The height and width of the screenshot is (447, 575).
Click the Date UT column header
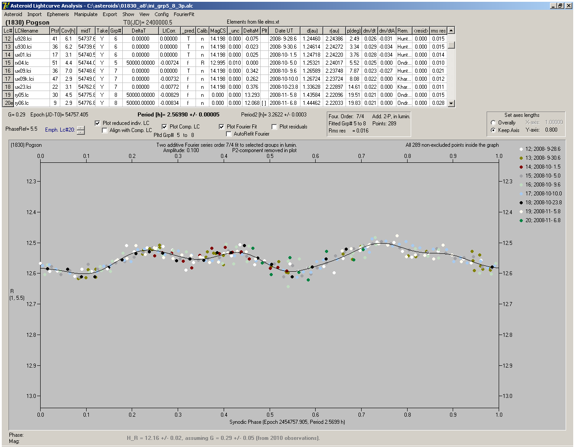284,31
